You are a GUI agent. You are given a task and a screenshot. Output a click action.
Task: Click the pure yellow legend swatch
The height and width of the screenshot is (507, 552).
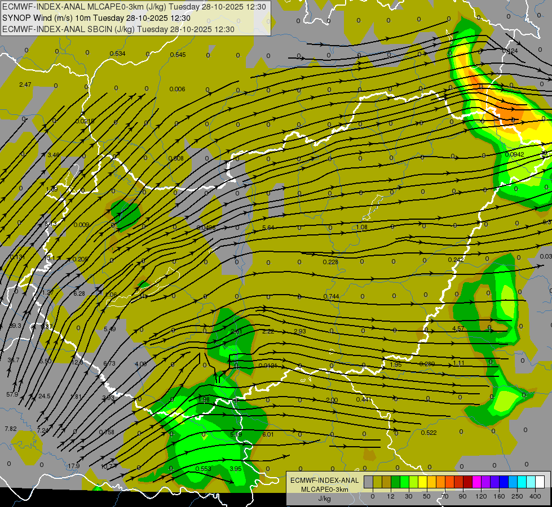pyautogui.click(x=422, y=482)
